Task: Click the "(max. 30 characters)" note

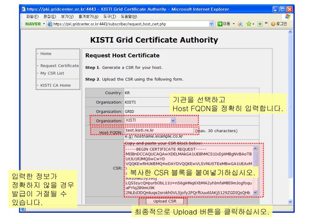Action: coord(216,131)
